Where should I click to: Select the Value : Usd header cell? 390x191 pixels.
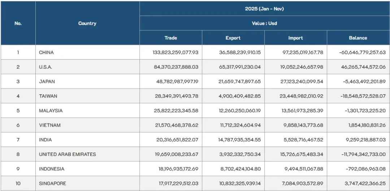(264, 23)
